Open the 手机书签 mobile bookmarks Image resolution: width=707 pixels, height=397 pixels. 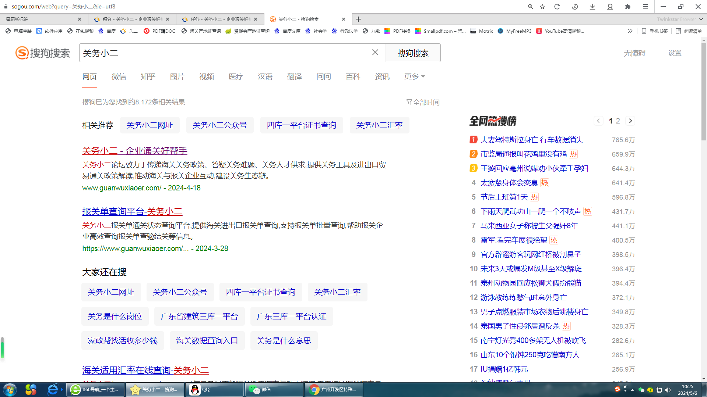tap(654, 31)
